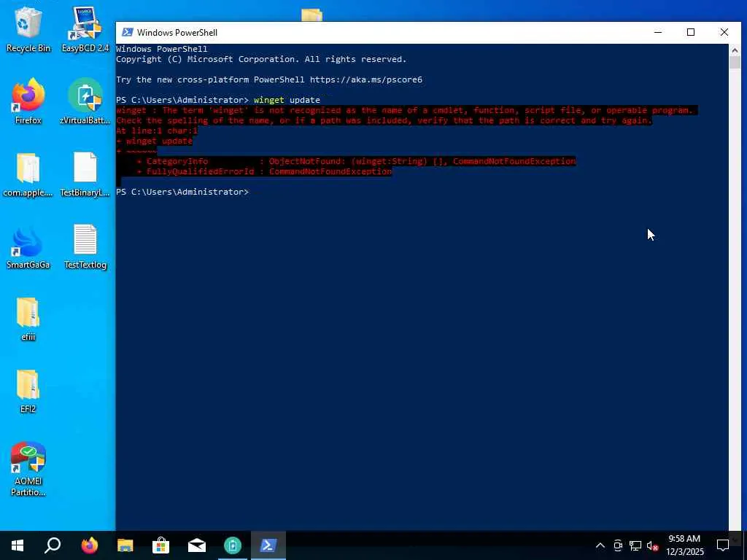This screenshot has height=560, width=747.
Task: Click the Copyright Microsoft Corporation line
Action: tap(261, 60)
